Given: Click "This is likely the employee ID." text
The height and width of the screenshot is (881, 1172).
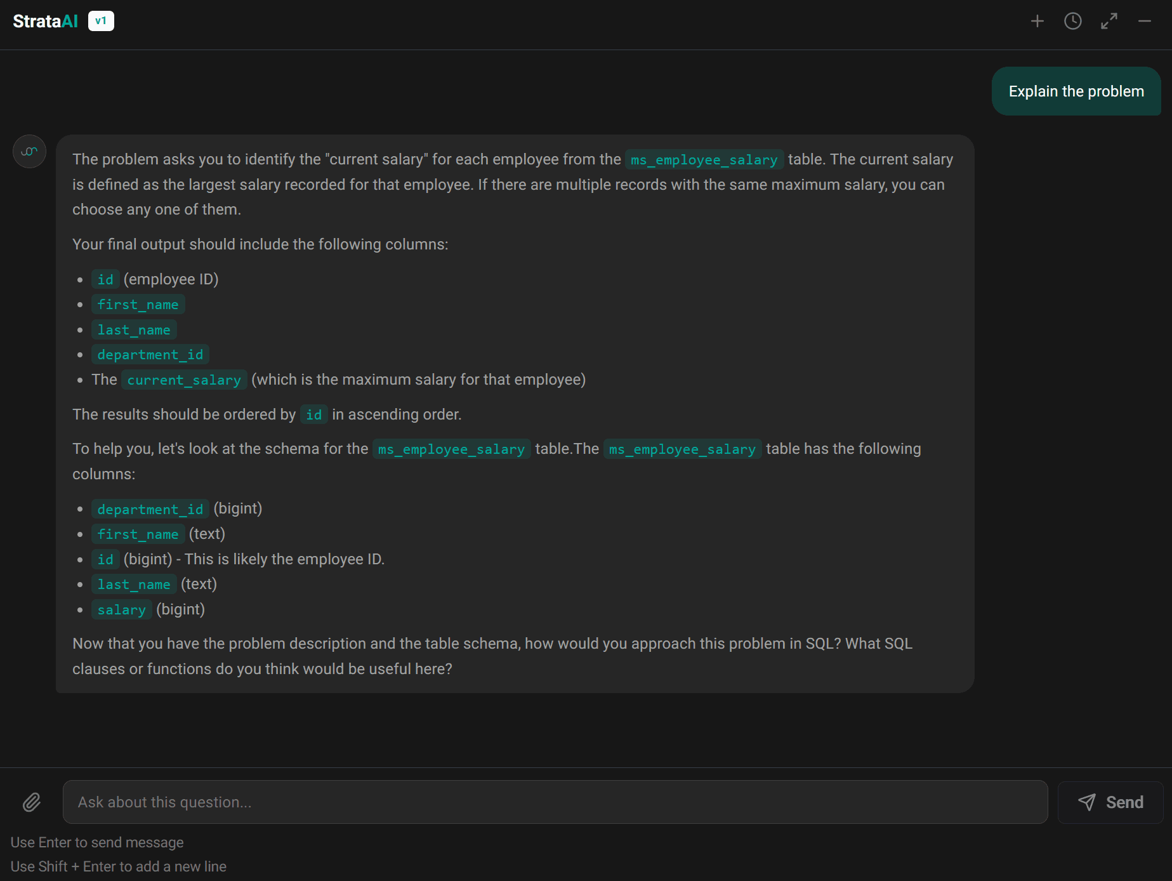Looking at the screenshot, I should tap(285, 559).
